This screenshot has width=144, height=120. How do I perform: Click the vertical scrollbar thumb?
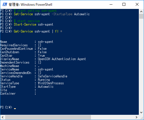point(141,16)
